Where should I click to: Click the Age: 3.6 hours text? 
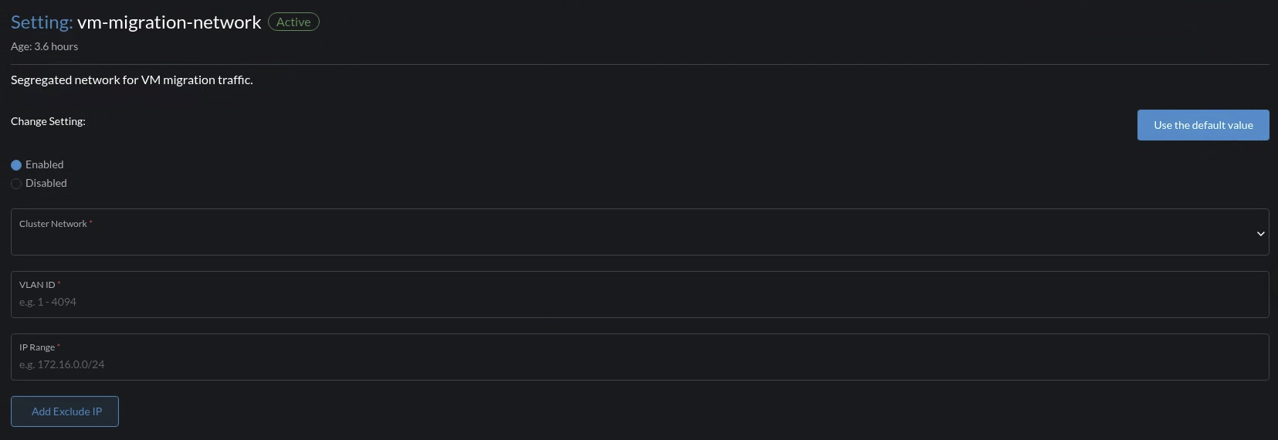44,46
